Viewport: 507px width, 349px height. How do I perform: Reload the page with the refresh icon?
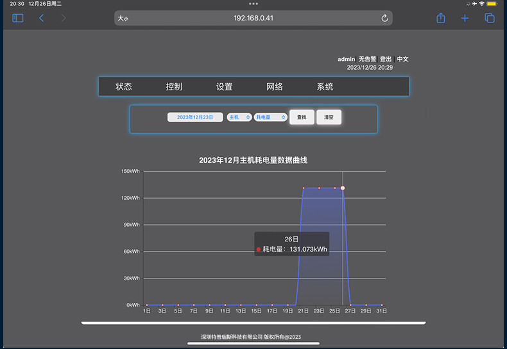[x=384, y=18]
